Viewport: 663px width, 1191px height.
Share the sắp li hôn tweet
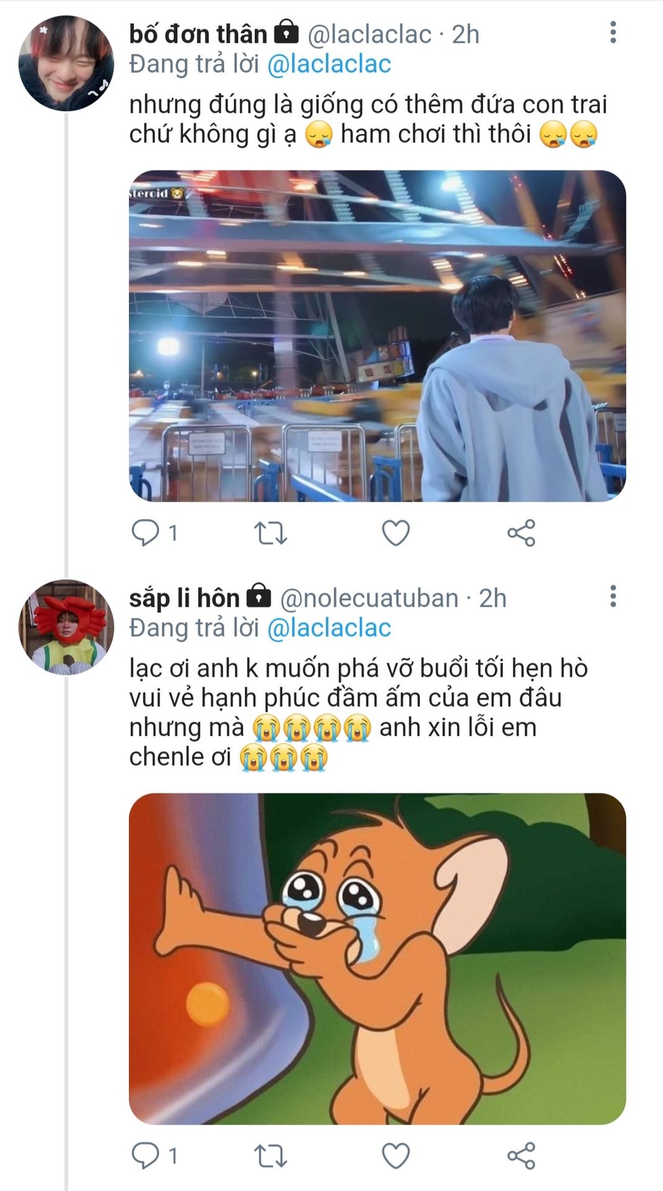click(x=521, y=1155)
